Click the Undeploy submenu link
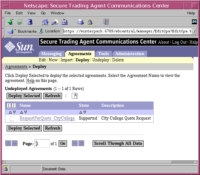This screenshot has width=200, height=175. 101,60
